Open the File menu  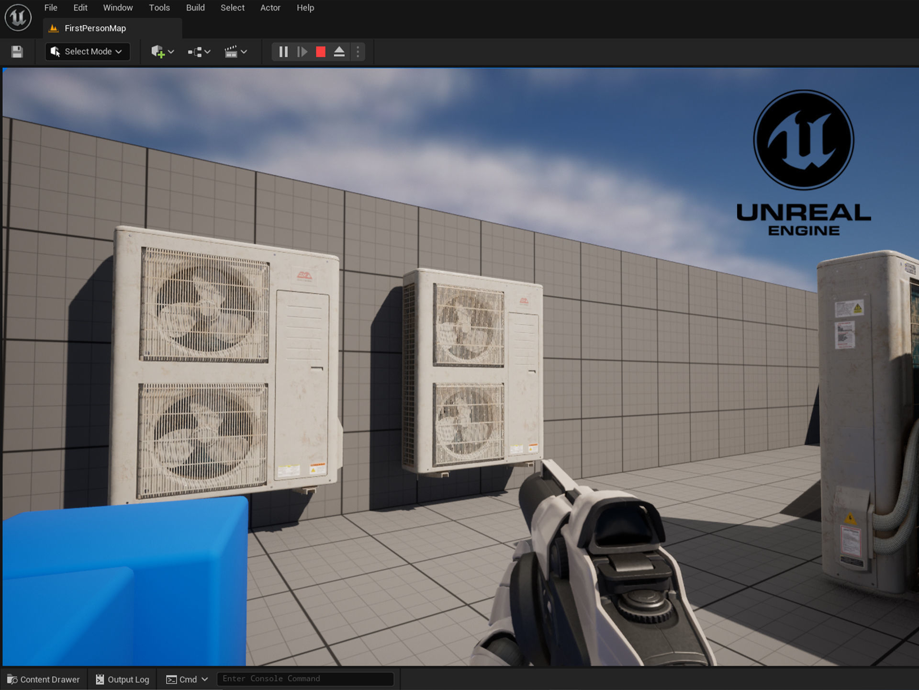point(51,8)
